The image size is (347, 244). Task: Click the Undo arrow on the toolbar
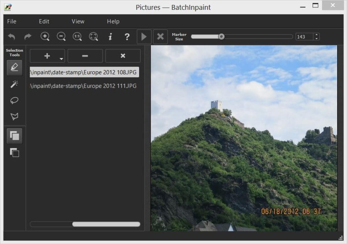coord(11,37)
